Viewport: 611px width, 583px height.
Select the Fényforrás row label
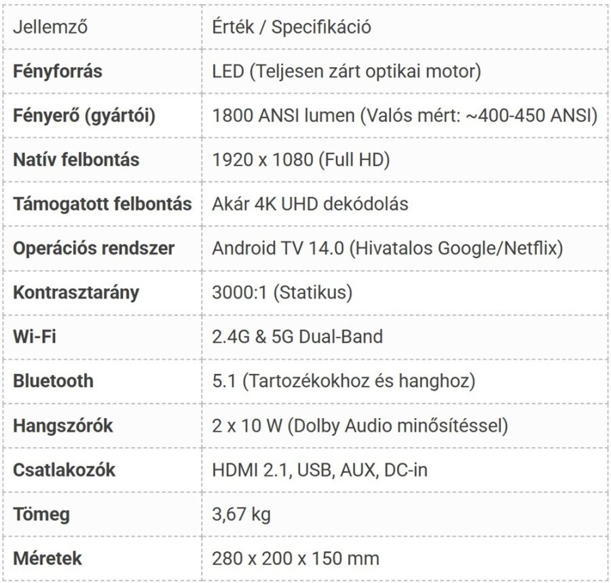click(58, 71)
